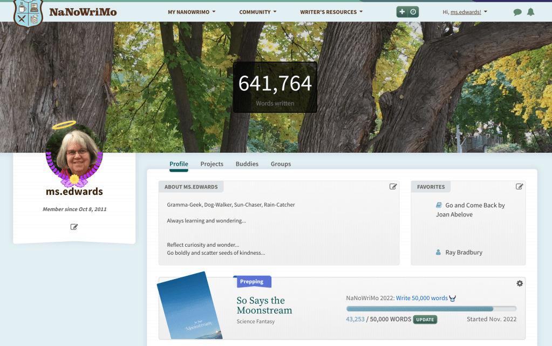Image resolution: width=552 pixels, height=346 pixels.
Task: Open the messages chat bubble icon
Action: point(517,12)
